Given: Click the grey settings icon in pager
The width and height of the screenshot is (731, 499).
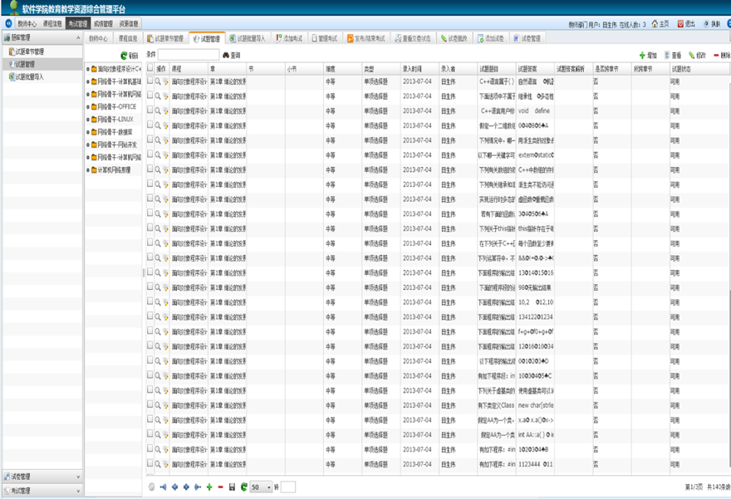Looking at the screenshot, I should (x=151, y=487).
